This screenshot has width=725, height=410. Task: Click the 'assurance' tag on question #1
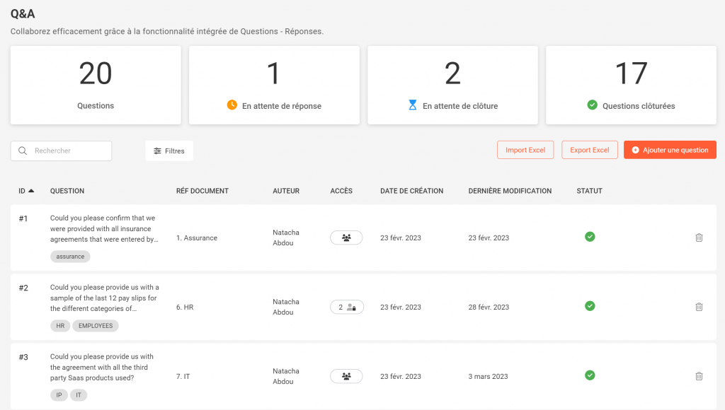pyautogui.click(x=70, y=257)
